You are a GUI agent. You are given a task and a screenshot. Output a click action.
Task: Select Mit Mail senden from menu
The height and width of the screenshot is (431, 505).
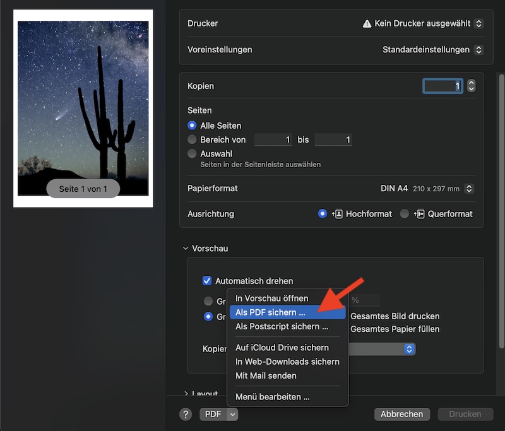click(266, 375)
